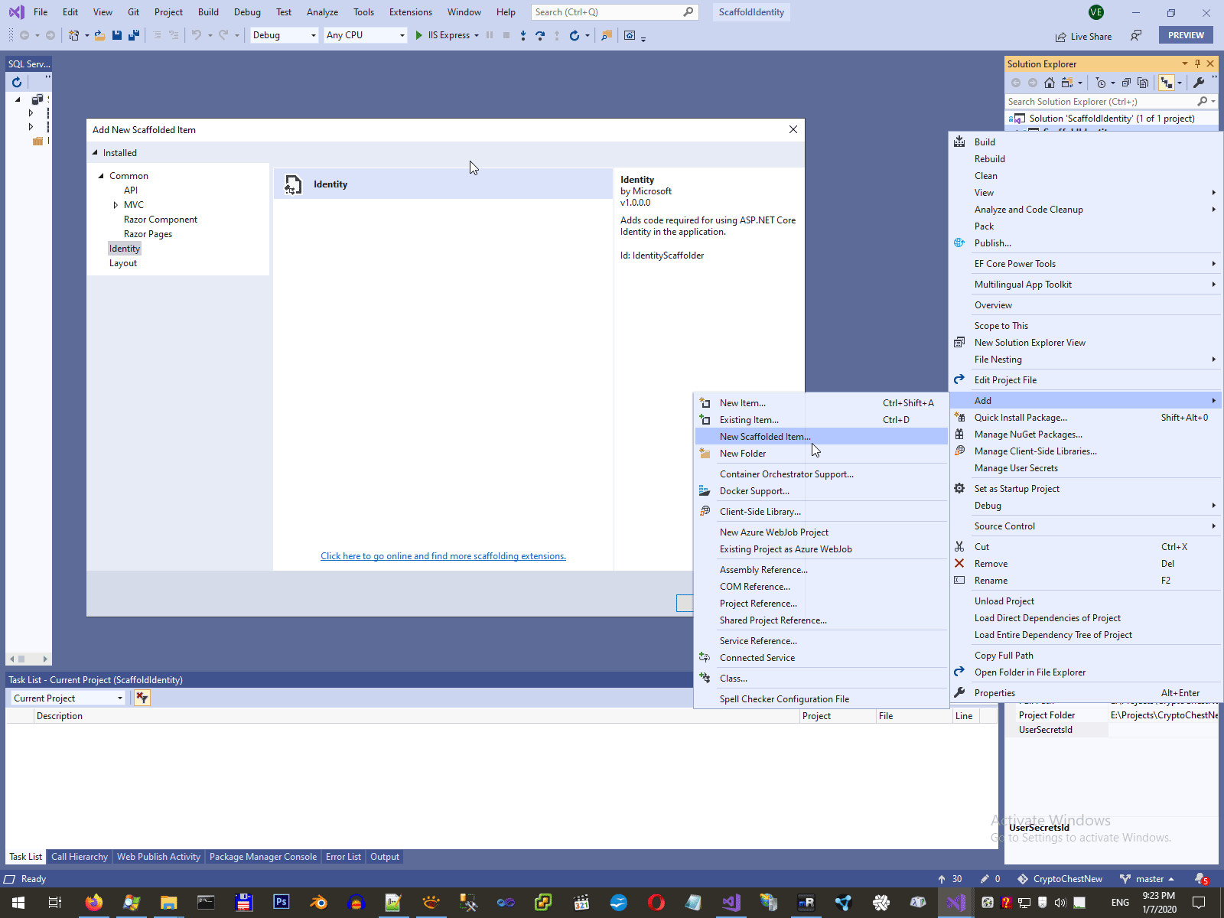The image size is (1224, 918).
Task: Collapse the Installed section in scaffold dialog
Action: click(96, 153)
